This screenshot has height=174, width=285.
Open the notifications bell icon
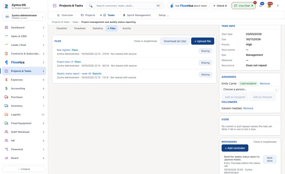coord(269,6)
